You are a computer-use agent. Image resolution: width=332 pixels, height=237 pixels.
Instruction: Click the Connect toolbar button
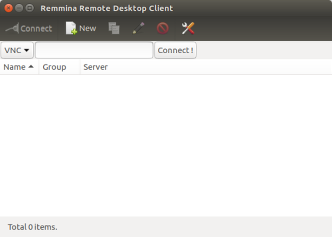(29, 28)
